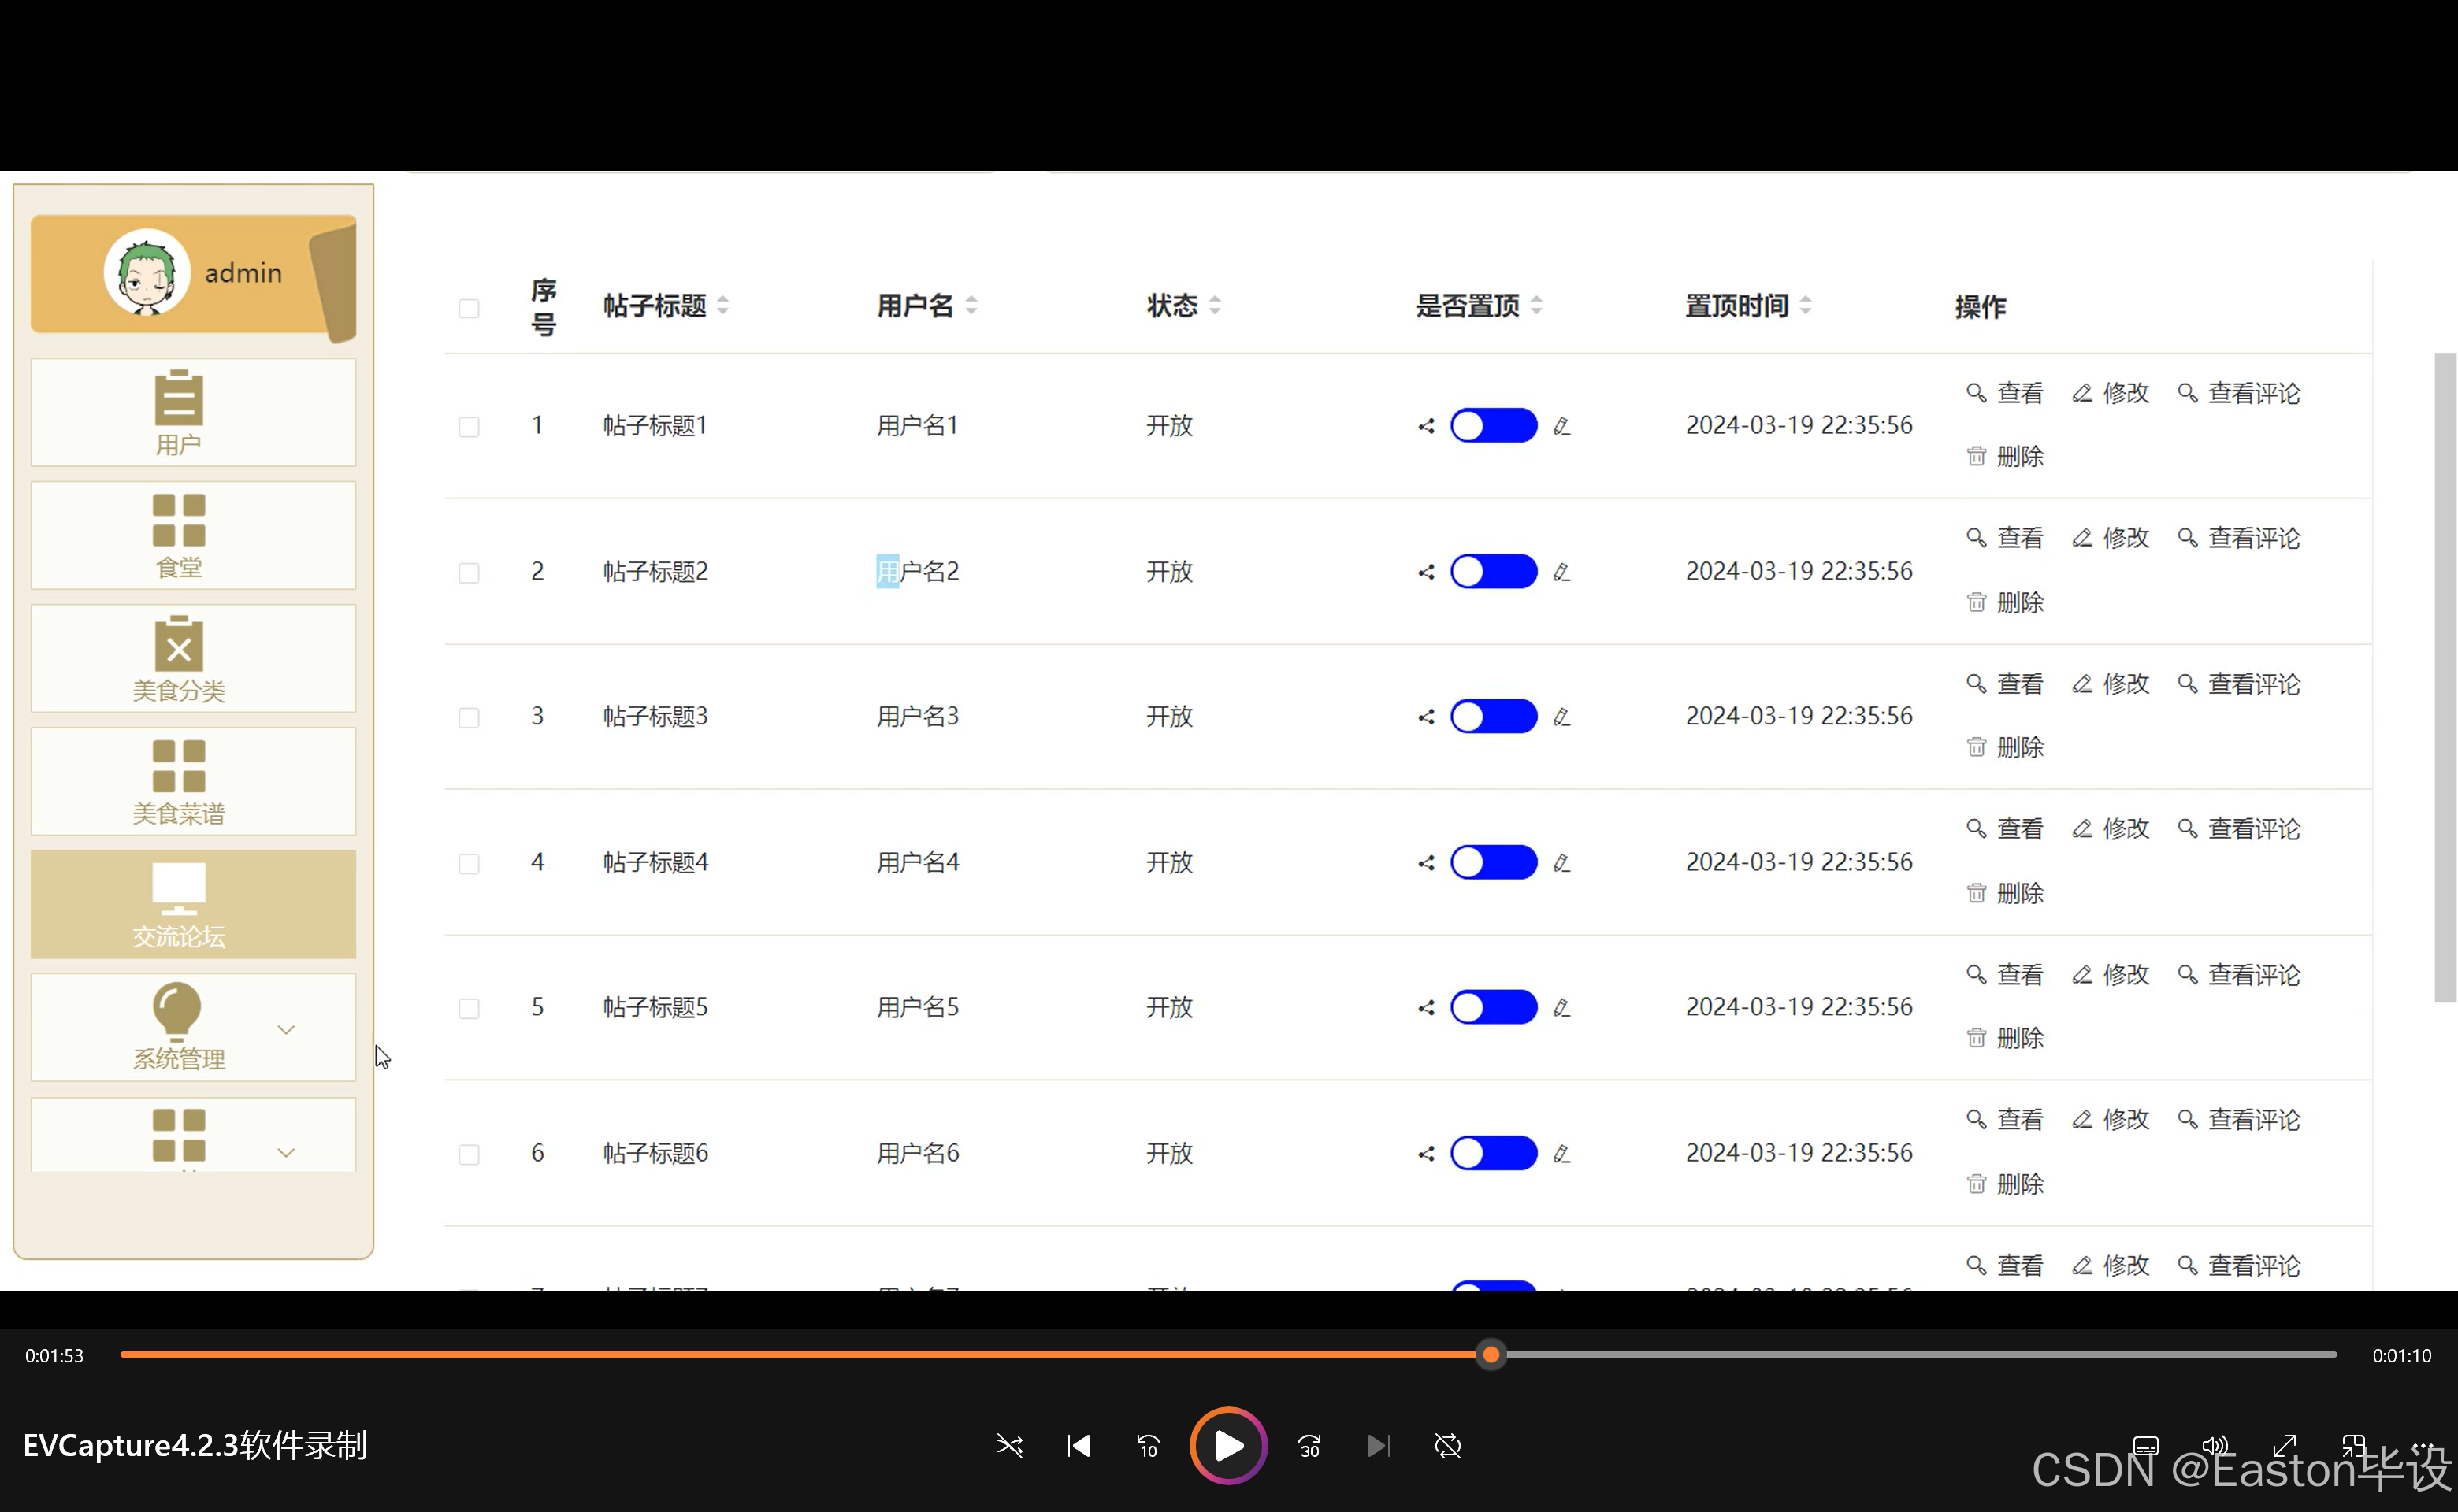This screenshot has width=2458, height=1512.
Task: Click the pencil edit icon beside row 2 toggle
Action: 1562,570
